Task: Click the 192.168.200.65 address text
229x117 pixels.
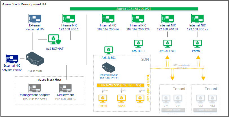Action: tap(65, 99)
